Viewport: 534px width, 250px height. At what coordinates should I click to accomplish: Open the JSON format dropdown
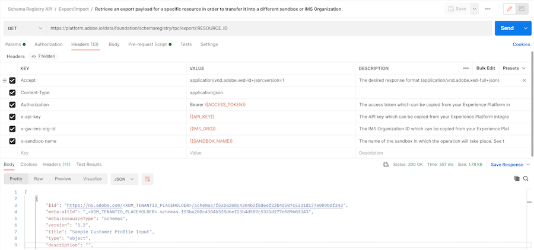[x=125, y=179]
